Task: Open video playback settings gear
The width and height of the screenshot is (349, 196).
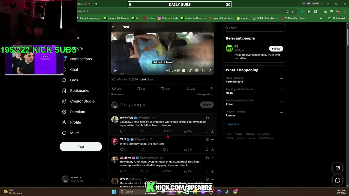Action: point(197,71)
